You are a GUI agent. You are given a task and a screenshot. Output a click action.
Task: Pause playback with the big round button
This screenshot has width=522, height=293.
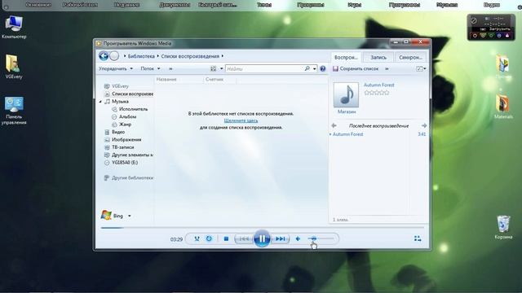(x=262, y=238)
